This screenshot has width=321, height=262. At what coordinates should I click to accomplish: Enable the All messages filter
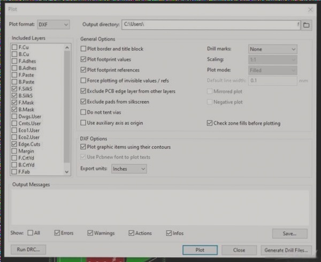30,233
